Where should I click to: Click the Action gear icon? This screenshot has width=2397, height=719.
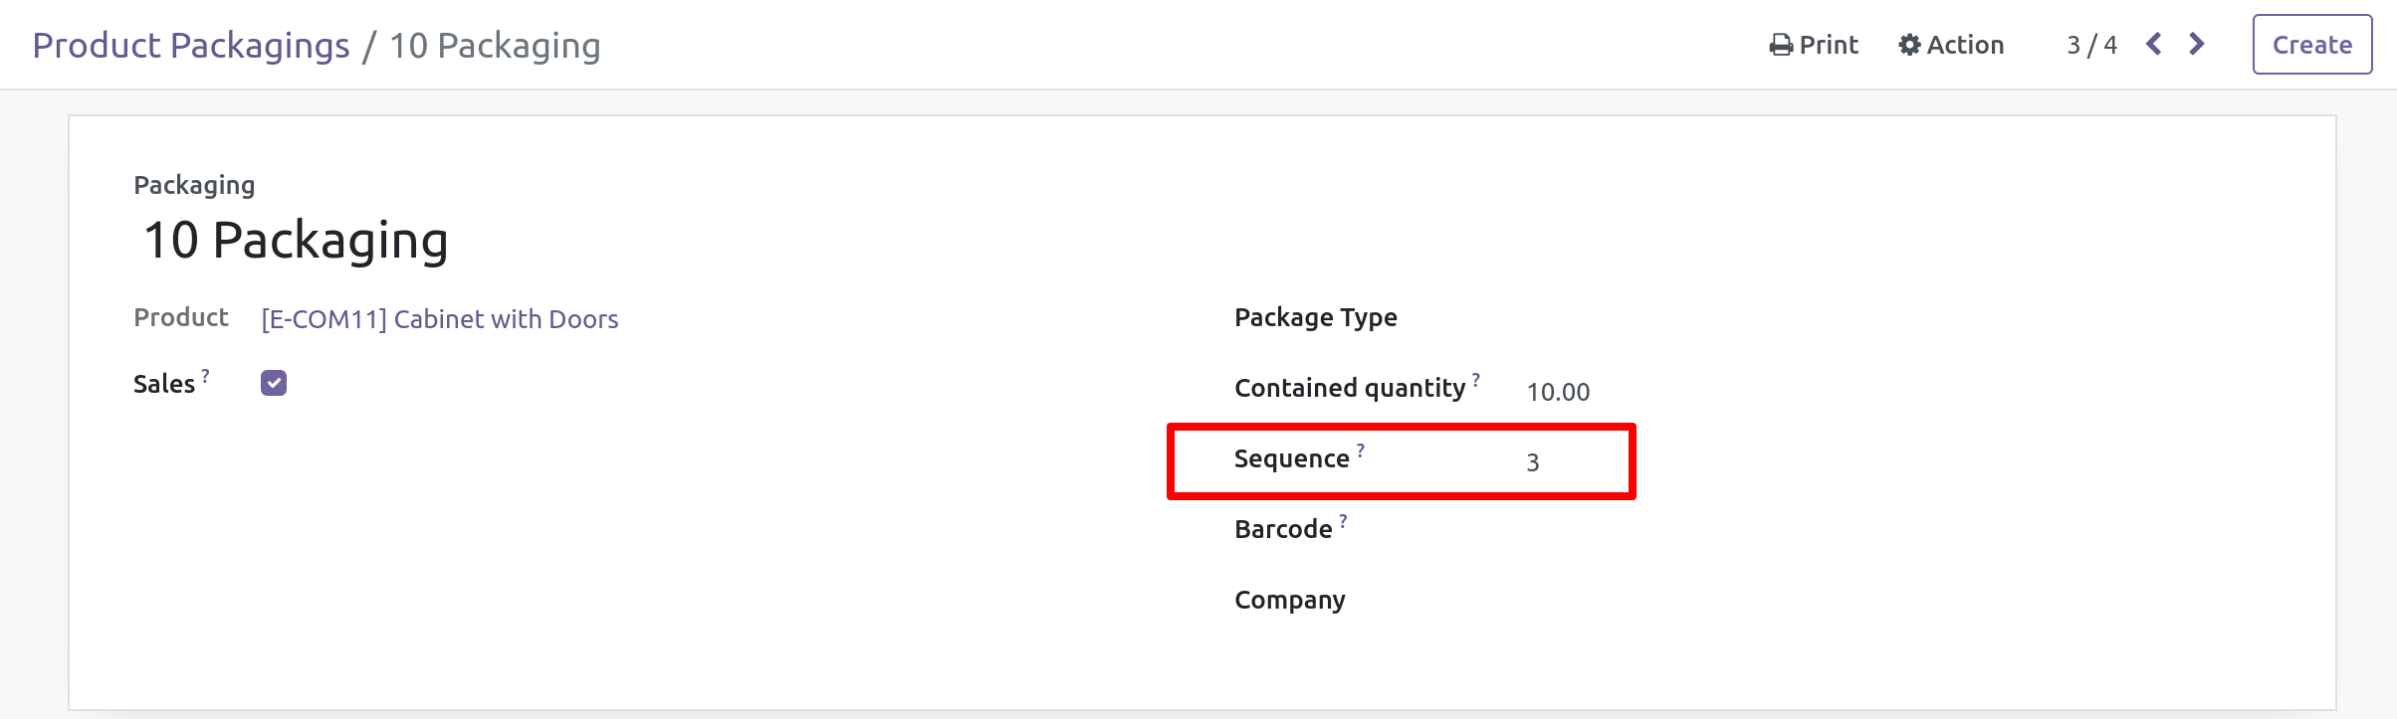click(1909, 46)
